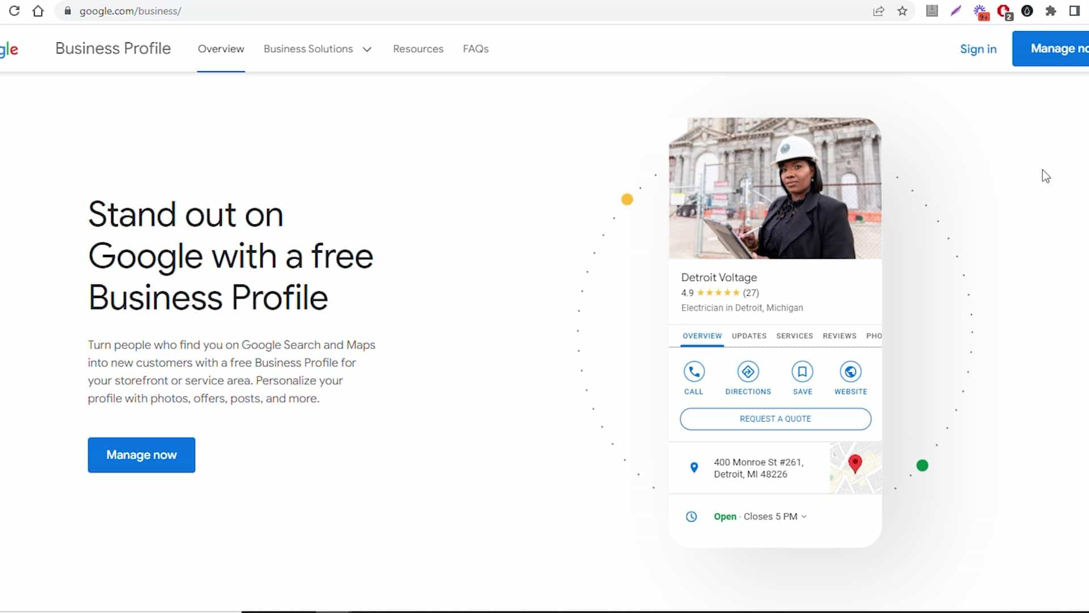This screenshot has width=1089, height=613.
Task: Expand the Business Solutions chevron
Action: (x=367, y=49)
